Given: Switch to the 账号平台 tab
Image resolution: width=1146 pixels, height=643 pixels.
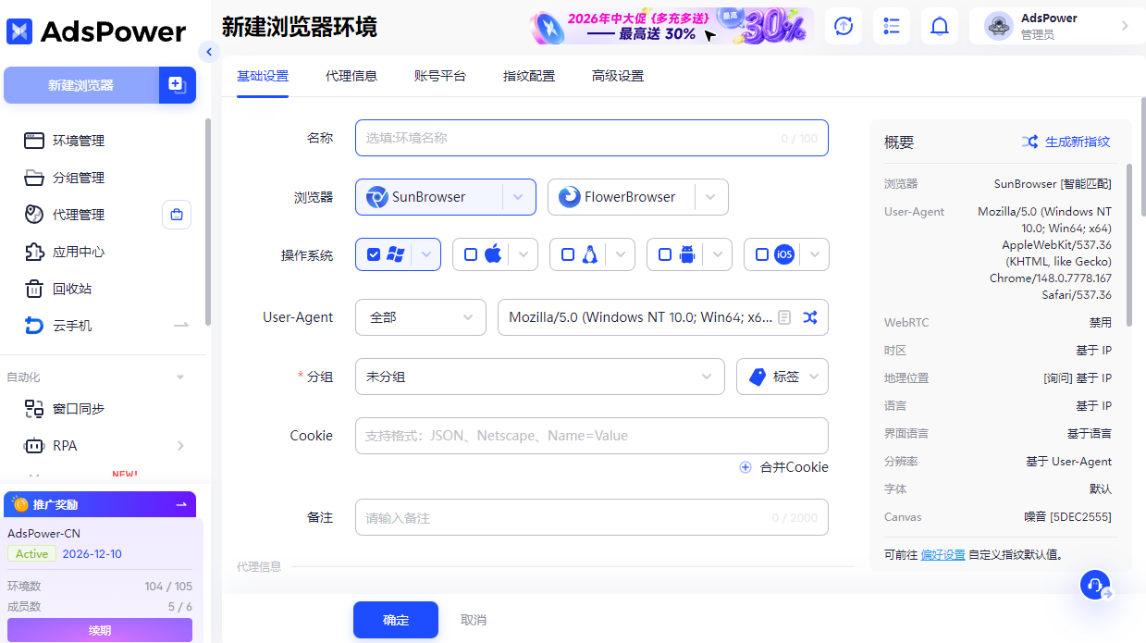Looking at the screenshot, I should 440,76.
